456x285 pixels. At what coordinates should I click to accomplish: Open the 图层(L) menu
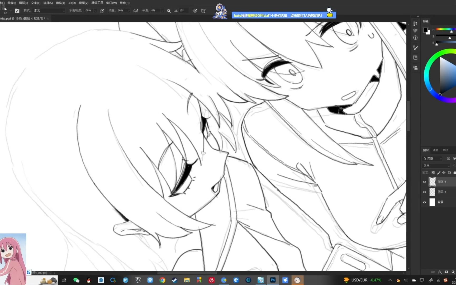tap(23, 3)
